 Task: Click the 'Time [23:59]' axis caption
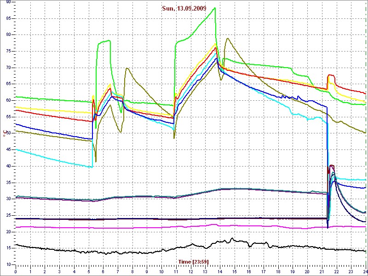[x=193, y=261]
